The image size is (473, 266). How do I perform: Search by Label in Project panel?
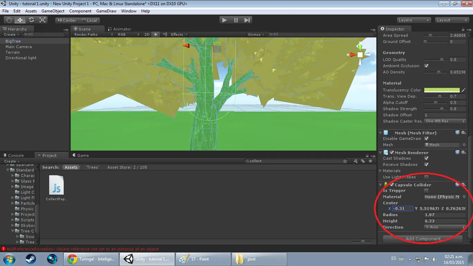pos(363,161)
